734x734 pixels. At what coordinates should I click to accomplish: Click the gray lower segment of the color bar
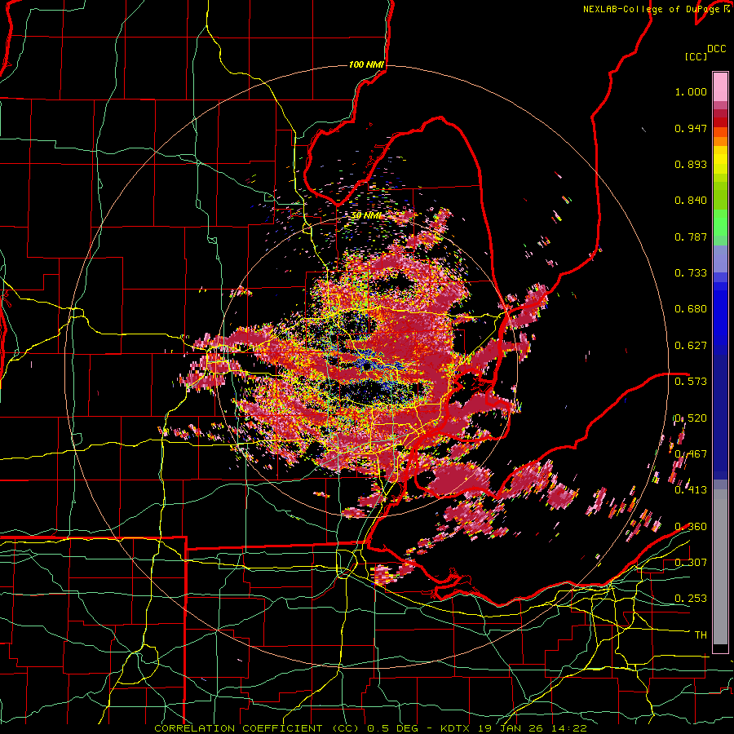(x=720, y=567)
